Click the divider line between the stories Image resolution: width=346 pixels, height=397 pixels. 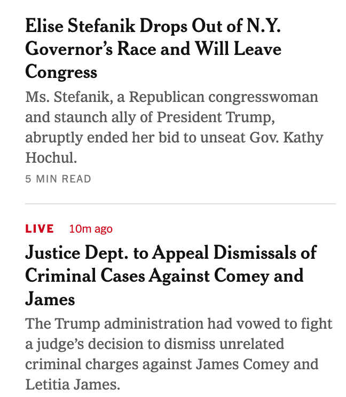pos(180,204)
